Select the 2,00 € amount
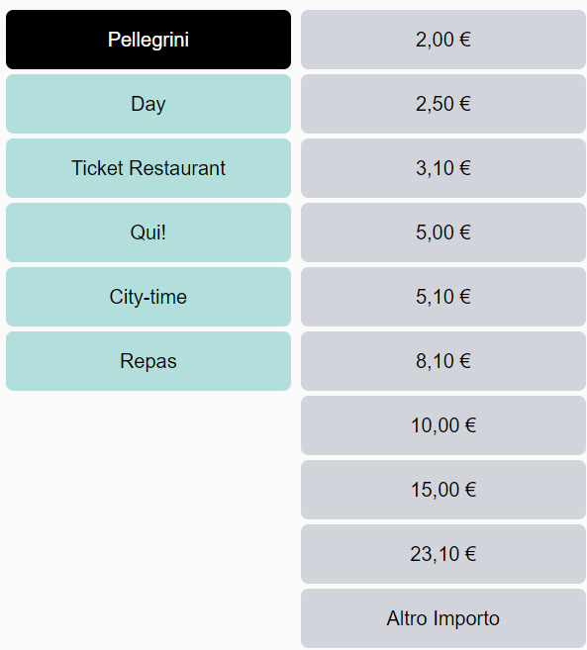The width and height of the screenshot is (587, 650). point(443,40)
